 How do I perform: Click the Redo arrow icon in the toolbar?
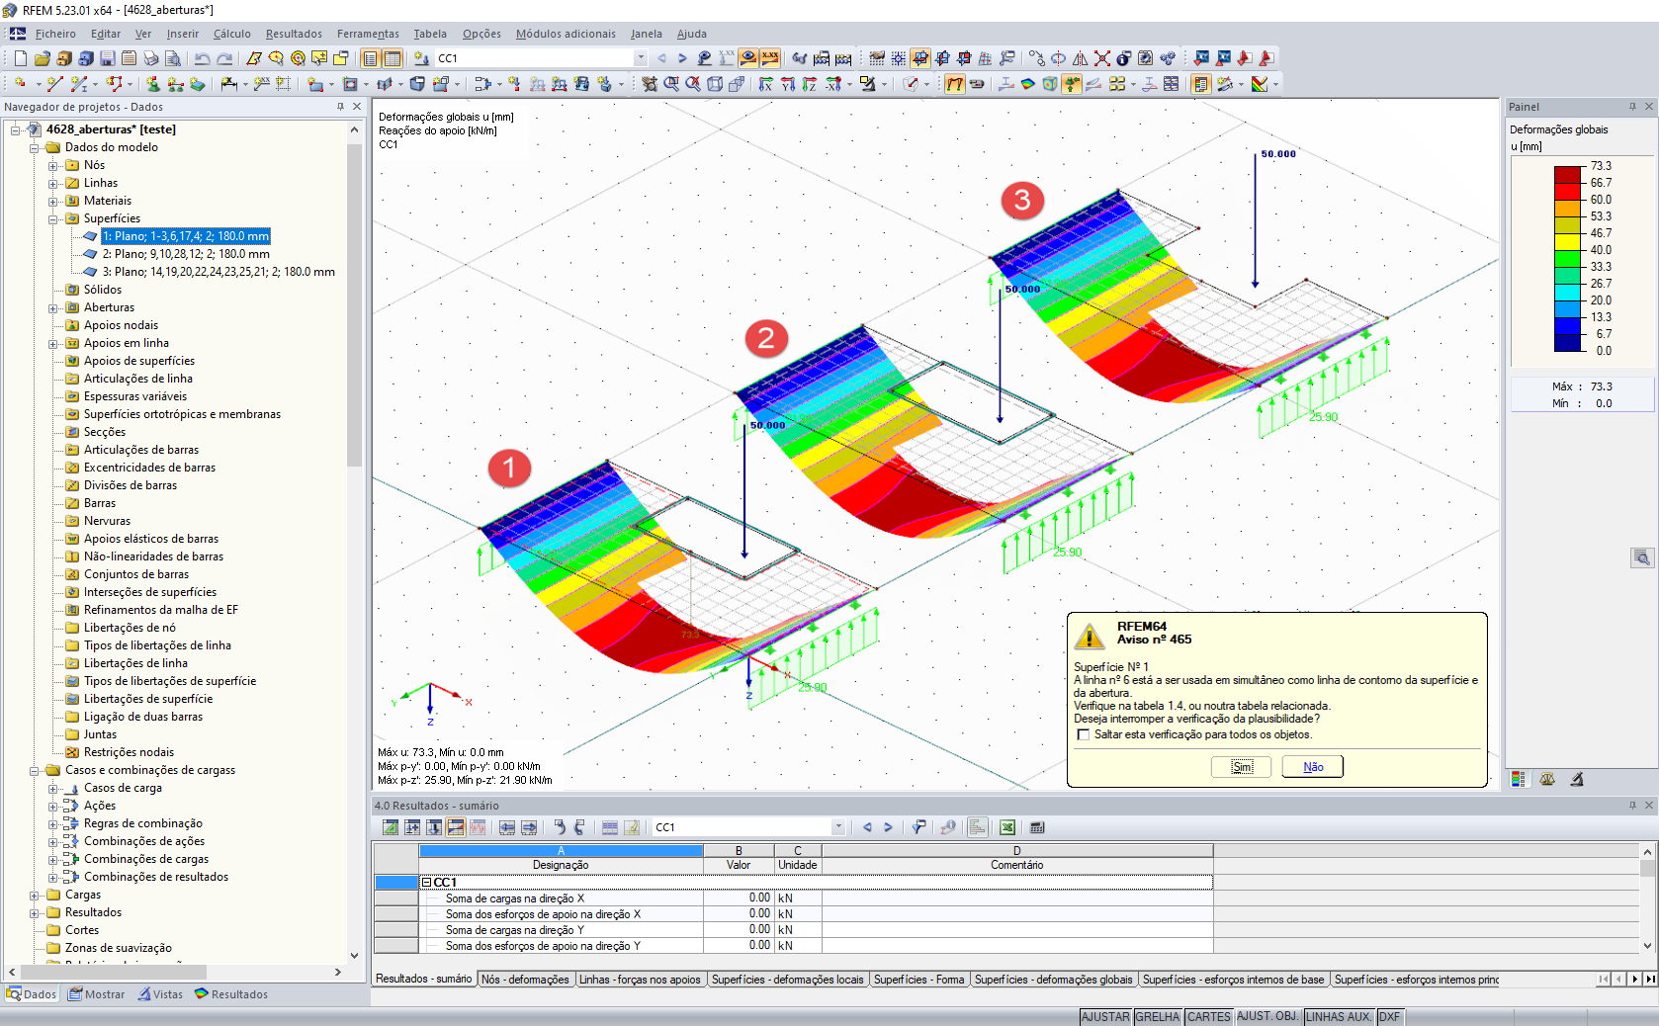[x=225, y=58]
